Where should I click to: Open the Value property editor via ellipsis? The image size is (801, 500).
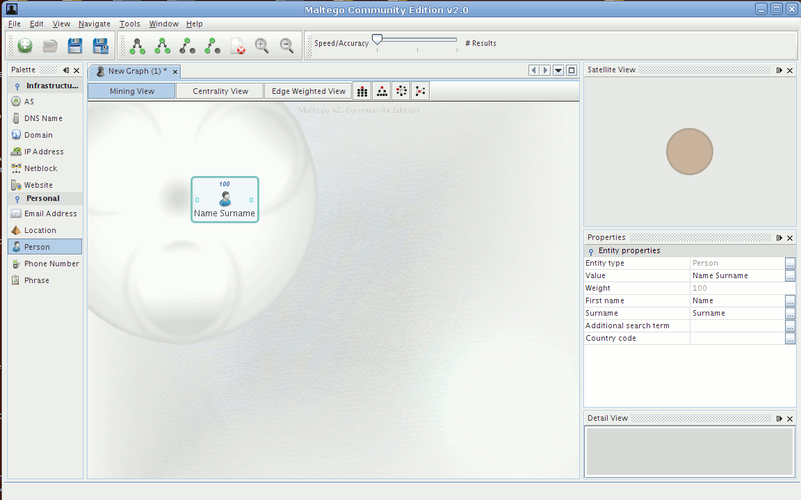click(790, 275)
